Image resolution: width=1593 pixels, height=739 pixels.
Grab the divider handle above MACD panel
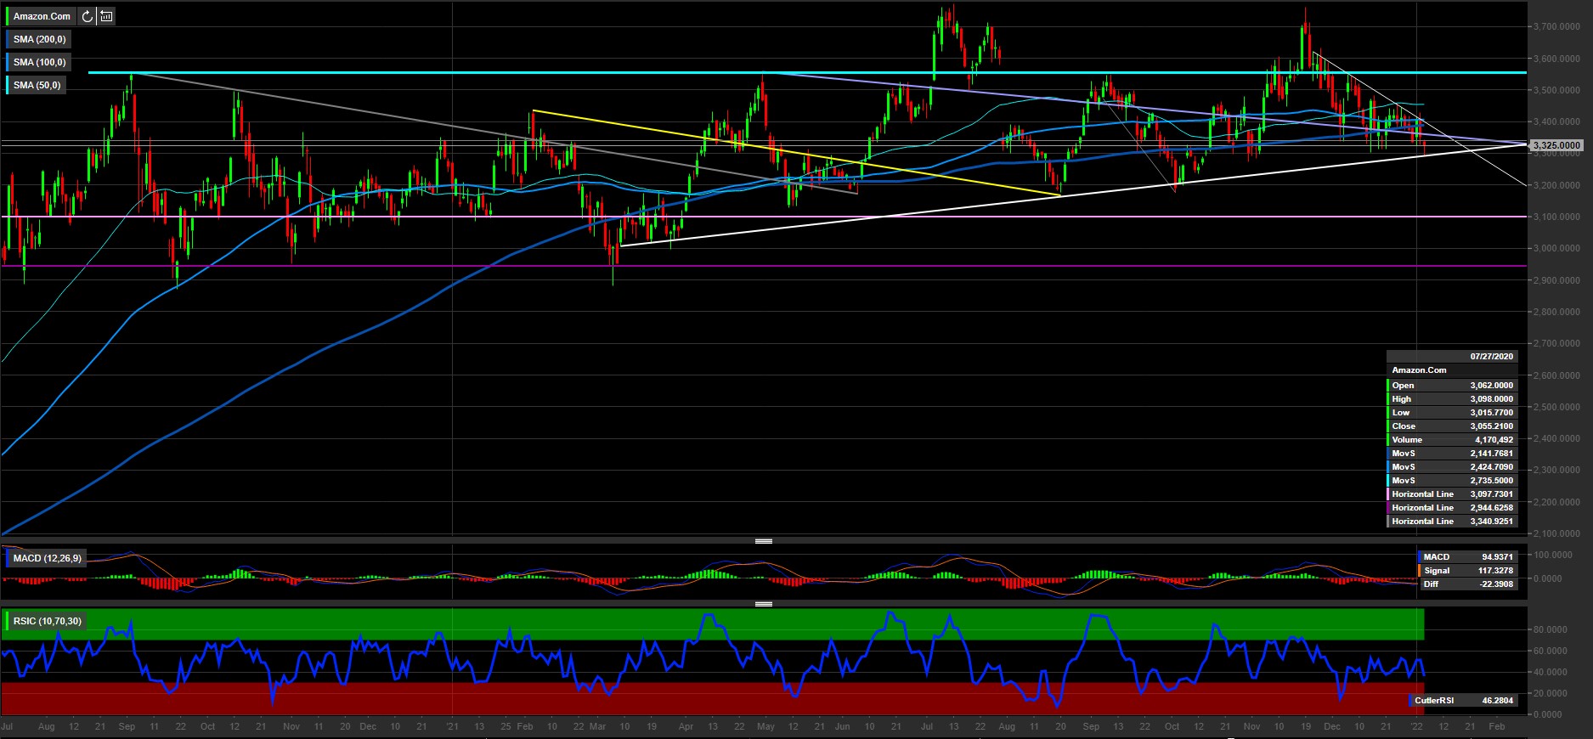click(x=763, y=541)
